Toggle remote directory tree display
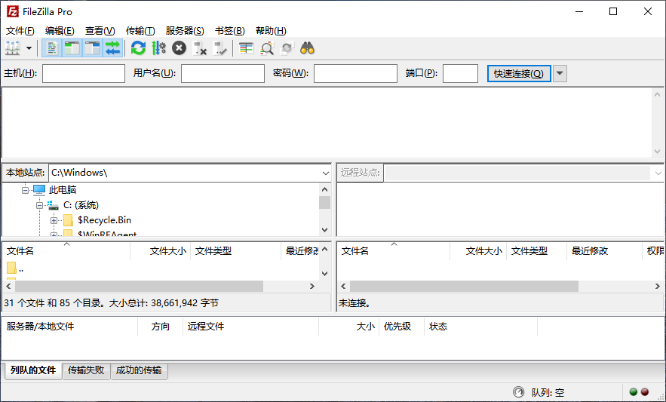 [x=93, y=48]
